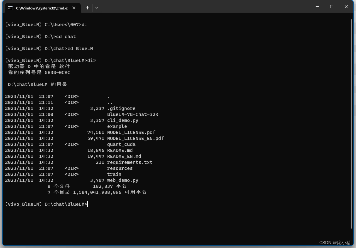Click the README_EN.md file name
The image size is (356, 248).
[x=124, y=156]
